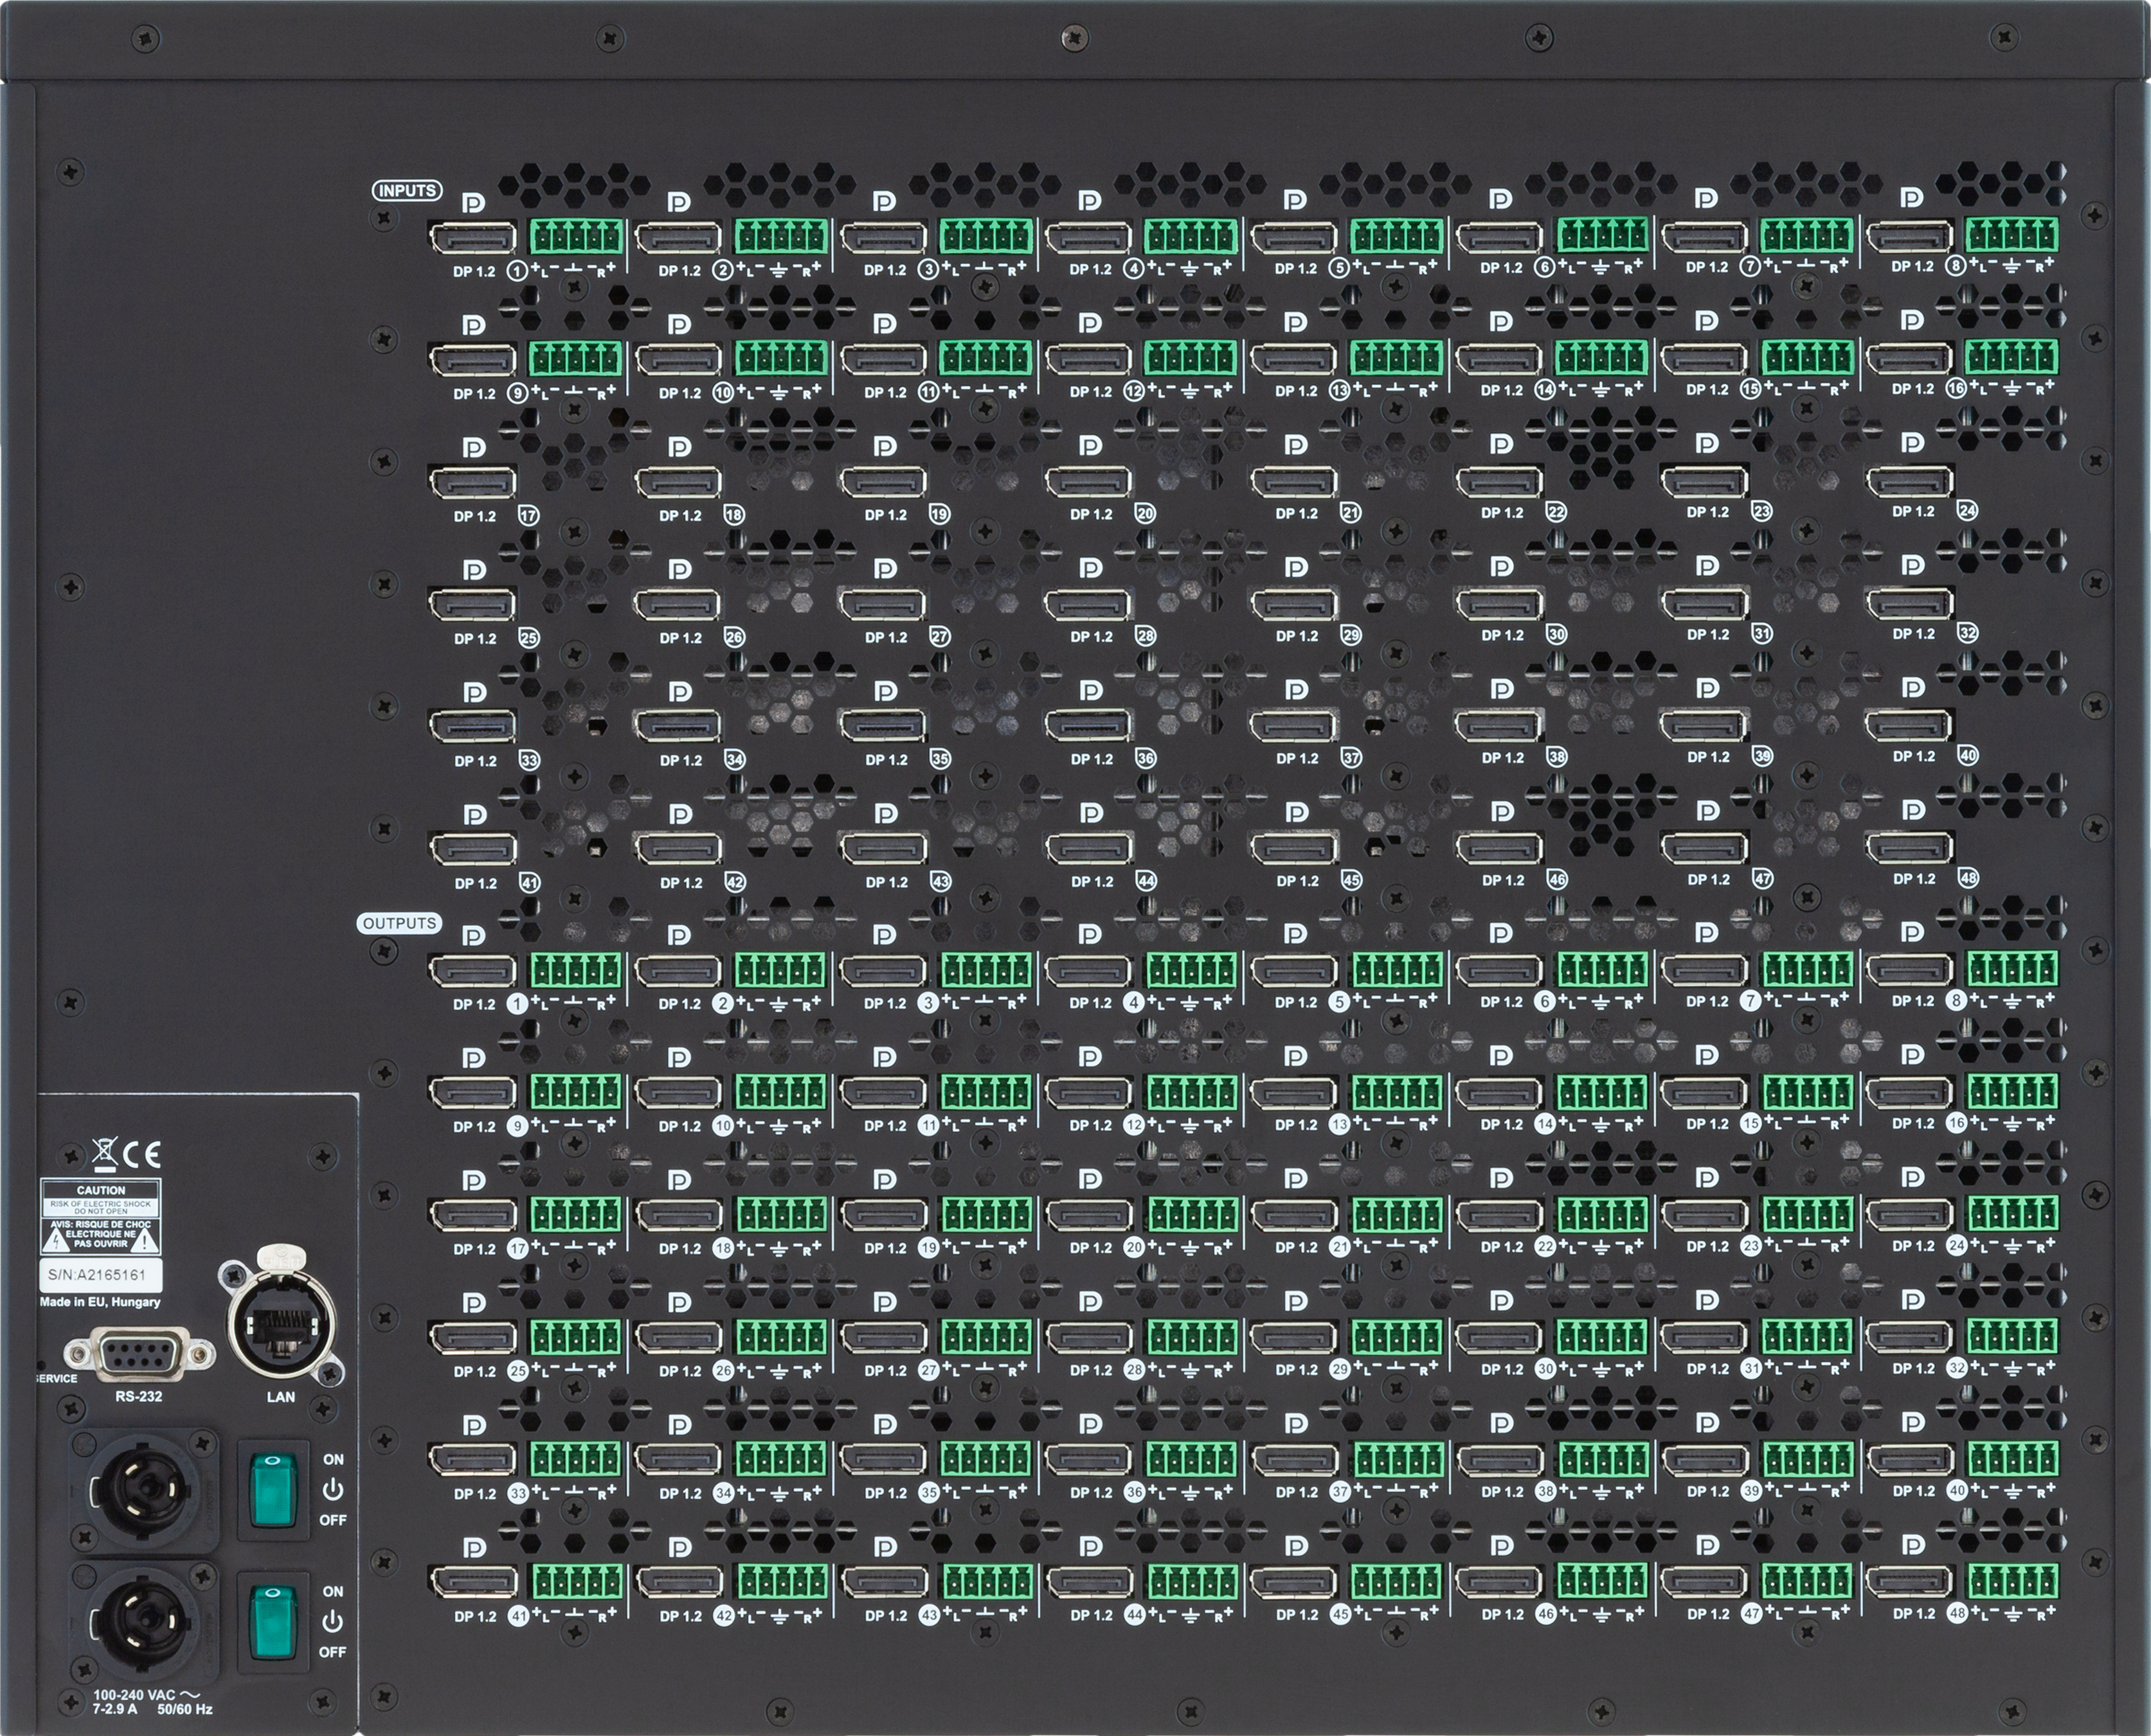The height and width of the screenshot is (1736, 2151).
Task: Select the INPUTS section label
Action: [406, 190]
